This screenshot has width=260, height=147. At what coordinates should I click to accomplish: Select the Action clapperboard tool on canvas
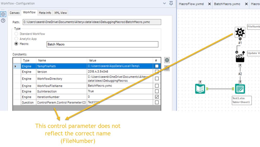point(240,57)
